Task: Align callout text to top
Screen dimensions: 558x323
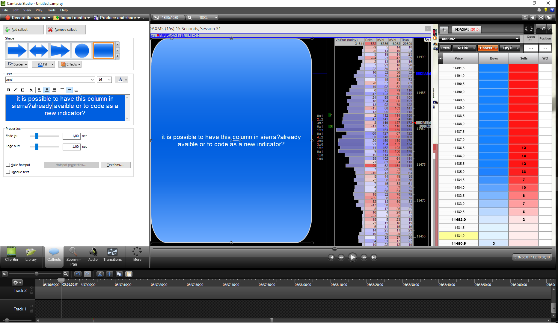Action: [x=62, y=90]
